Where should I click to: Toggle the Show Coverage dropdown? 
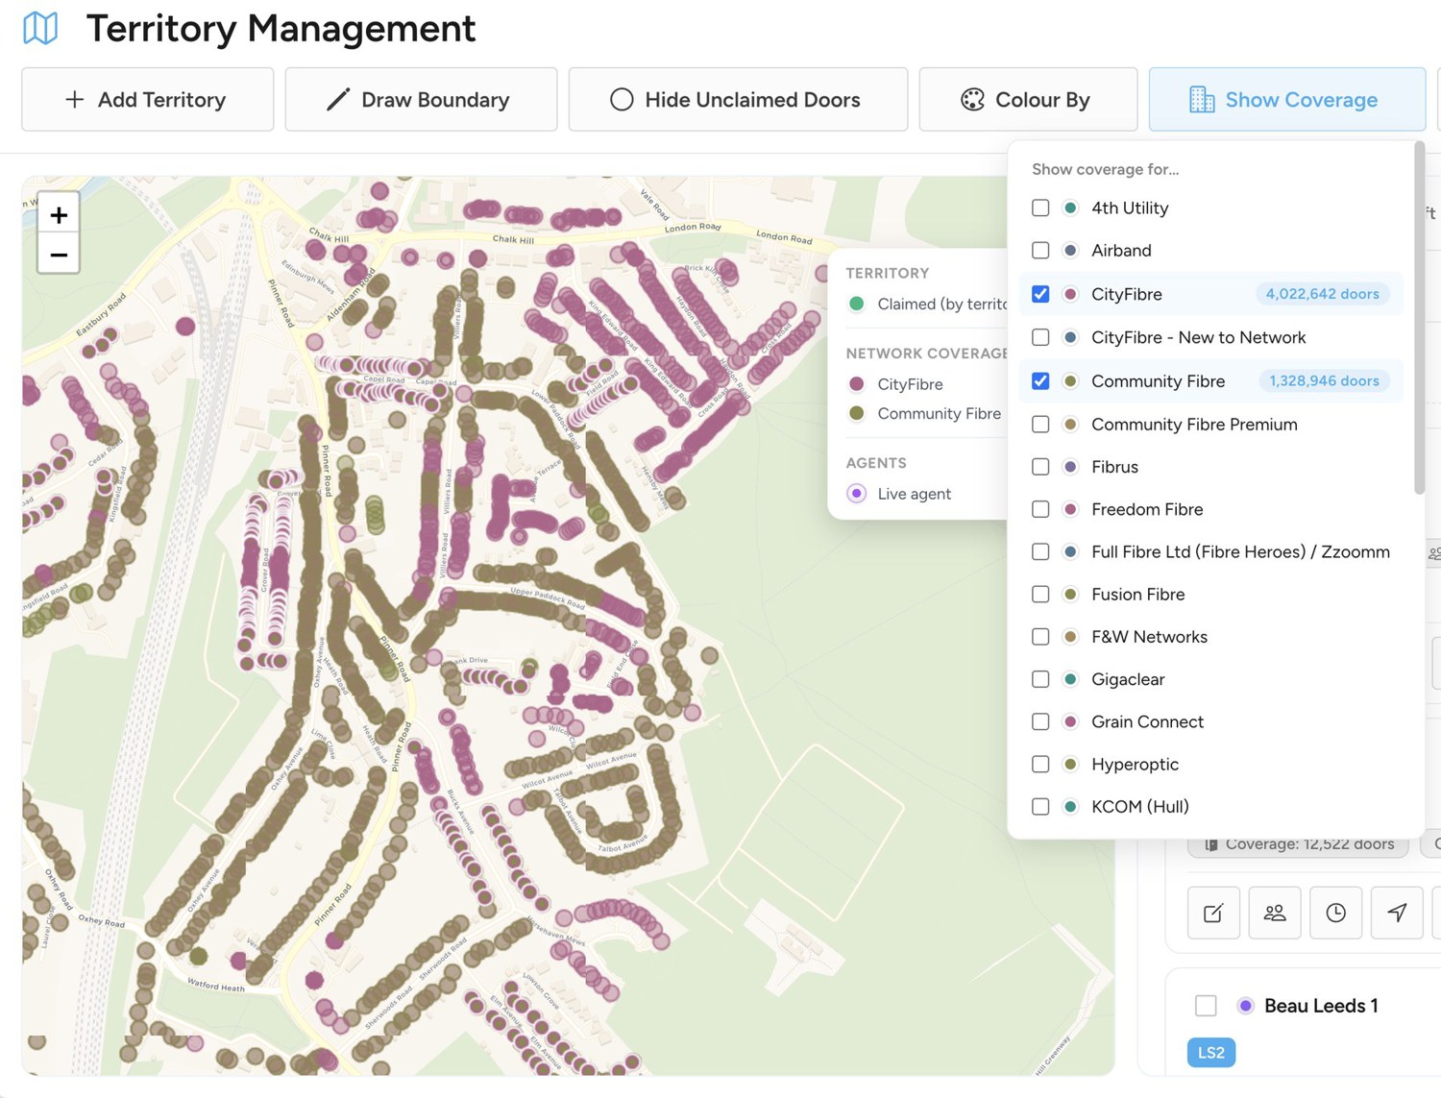tap(1286, 100)
